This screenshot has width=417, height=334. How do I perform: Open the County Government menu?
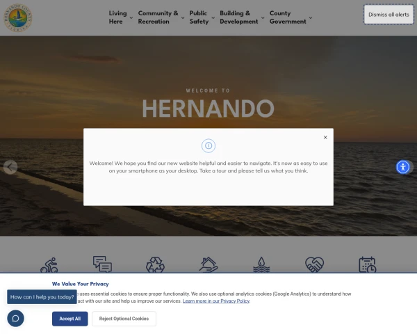288,17
